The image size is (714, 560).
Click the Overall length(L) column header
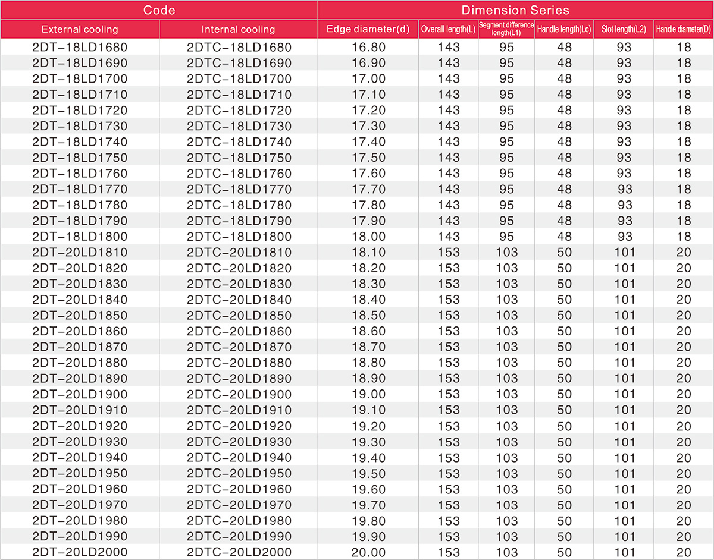point(449,29)
